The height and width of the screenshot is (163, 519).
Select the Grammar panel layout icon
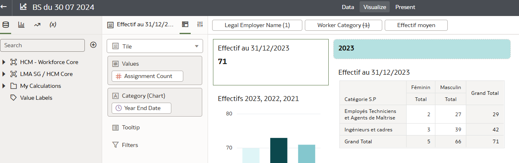(x=185, y=25)
